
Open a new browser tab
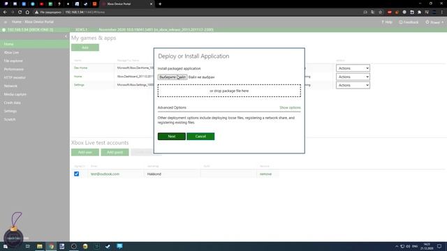click(160, 4)
